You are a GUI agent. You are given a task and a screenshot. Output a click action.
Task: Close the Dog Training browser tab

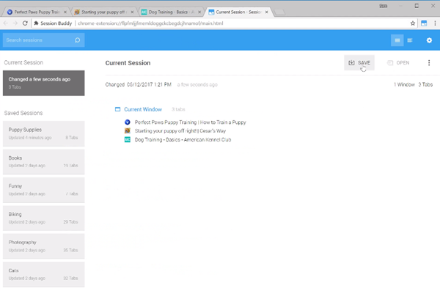click(199, 12)
